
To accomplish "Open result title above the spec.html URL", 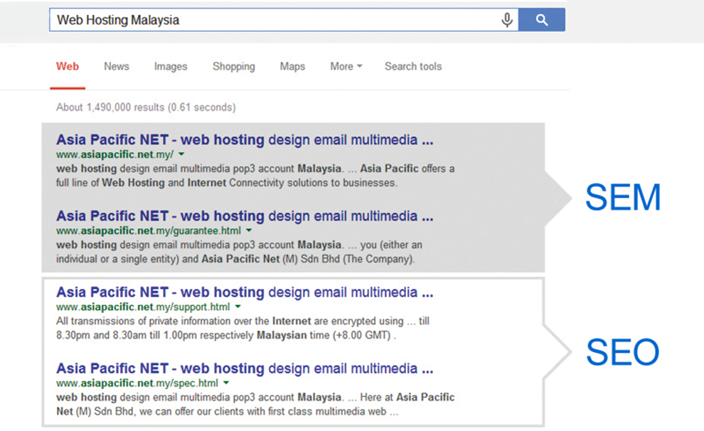I will tap(244, 368).
